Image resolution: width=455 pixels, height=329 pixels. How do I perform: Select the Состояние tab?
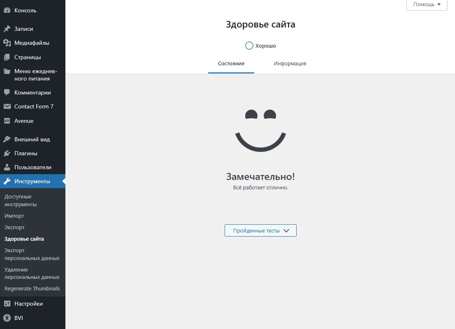231,64
